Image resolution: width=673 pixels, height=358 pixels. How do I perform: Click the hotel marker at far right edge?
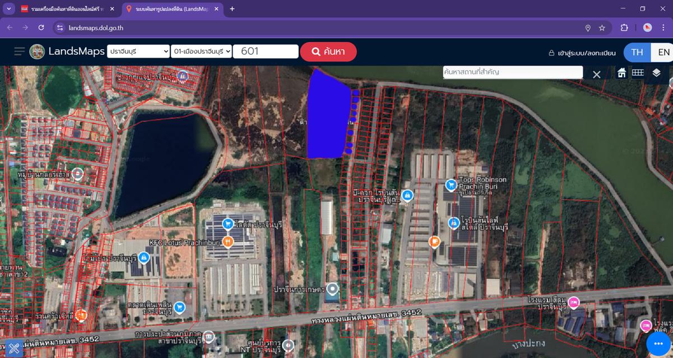(646, 325)
